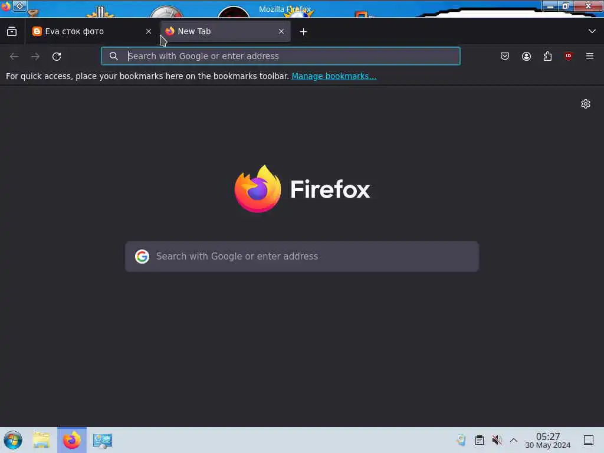The width and height of the screenshot is (604, 453).
Task: Click the tray icon left of the clipboard icon
Action: point(461,440)
